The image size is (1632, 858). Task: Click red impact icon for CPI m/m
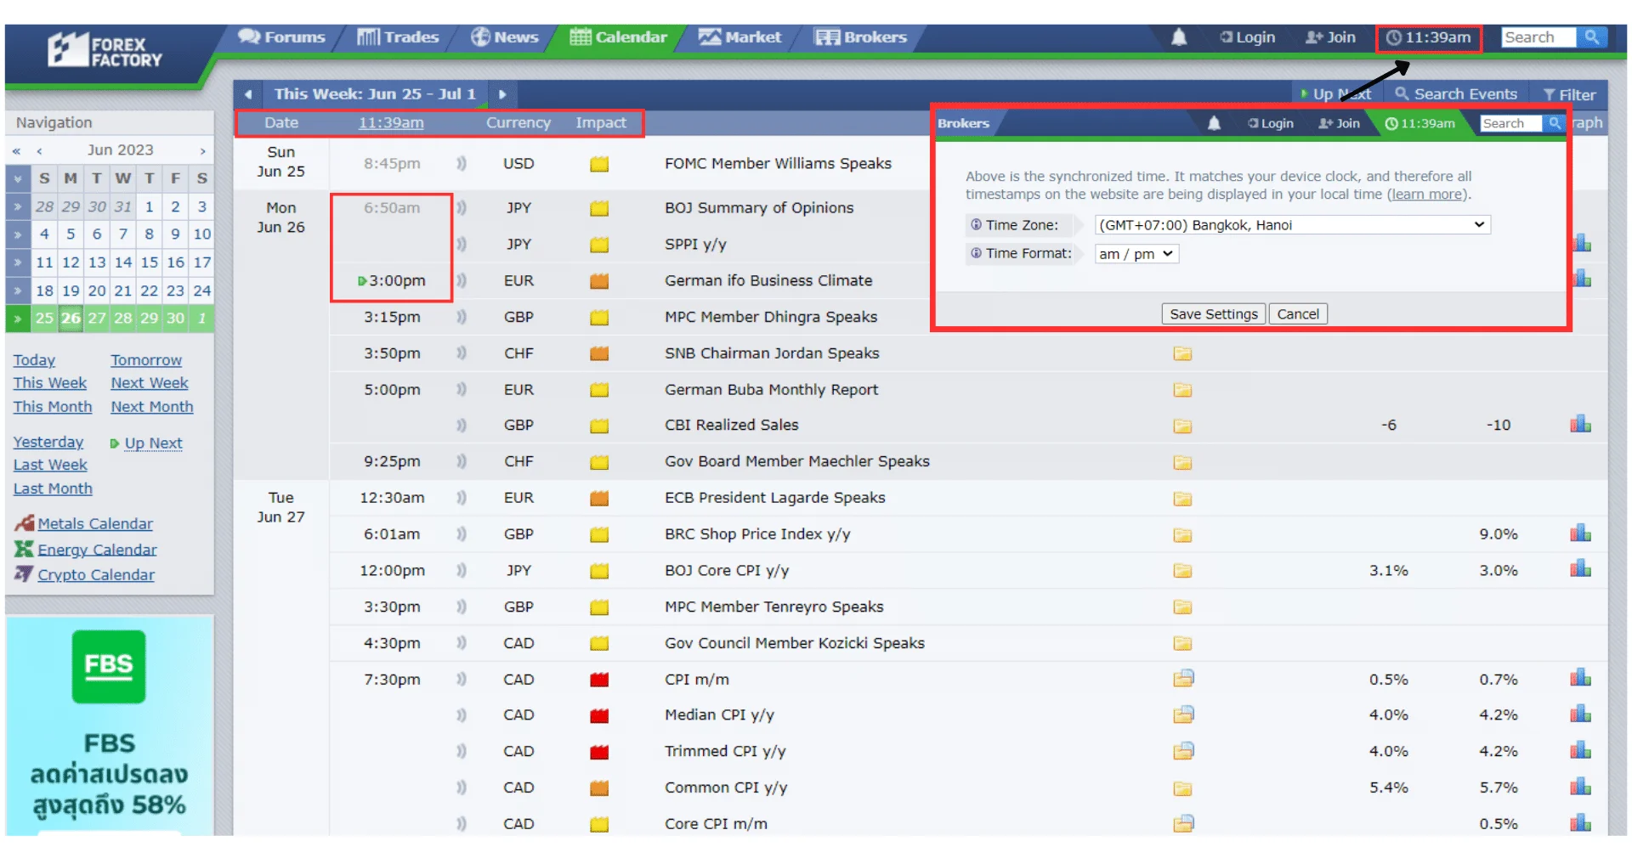coord(599,680)
